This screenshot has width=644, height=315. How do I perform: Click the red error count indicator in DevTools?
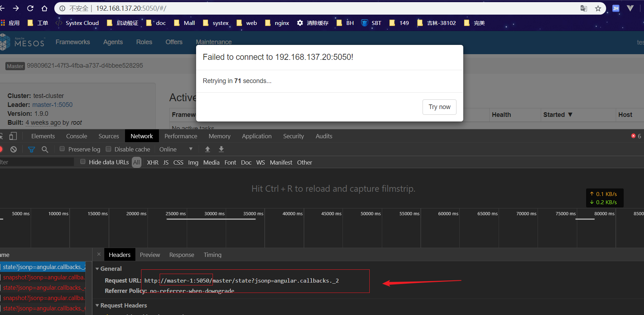pyautogui.click(x=636, y=136)
